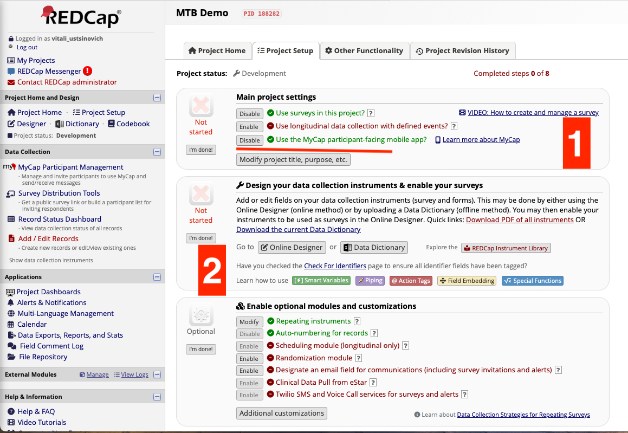628x433 pixels.
Task: Click the Help & FAQ question mark icon
Action: pyautogui.click(x=11, y=411)
